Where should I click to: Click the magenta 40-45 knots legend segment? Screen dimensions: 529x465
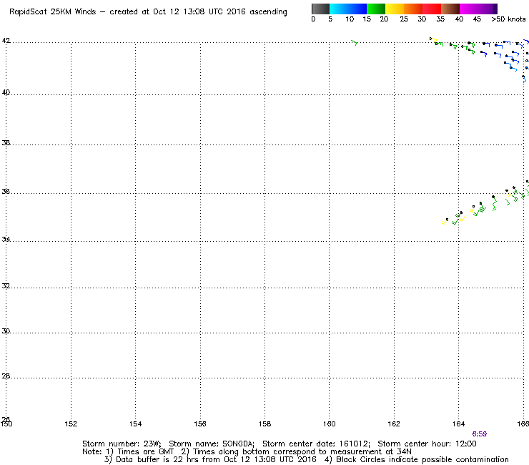(x=469, y=9)
